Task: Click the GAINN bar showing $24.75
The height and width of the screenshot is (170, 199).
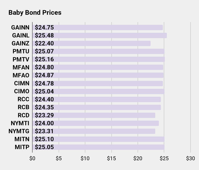Action: tap(98, 27)
